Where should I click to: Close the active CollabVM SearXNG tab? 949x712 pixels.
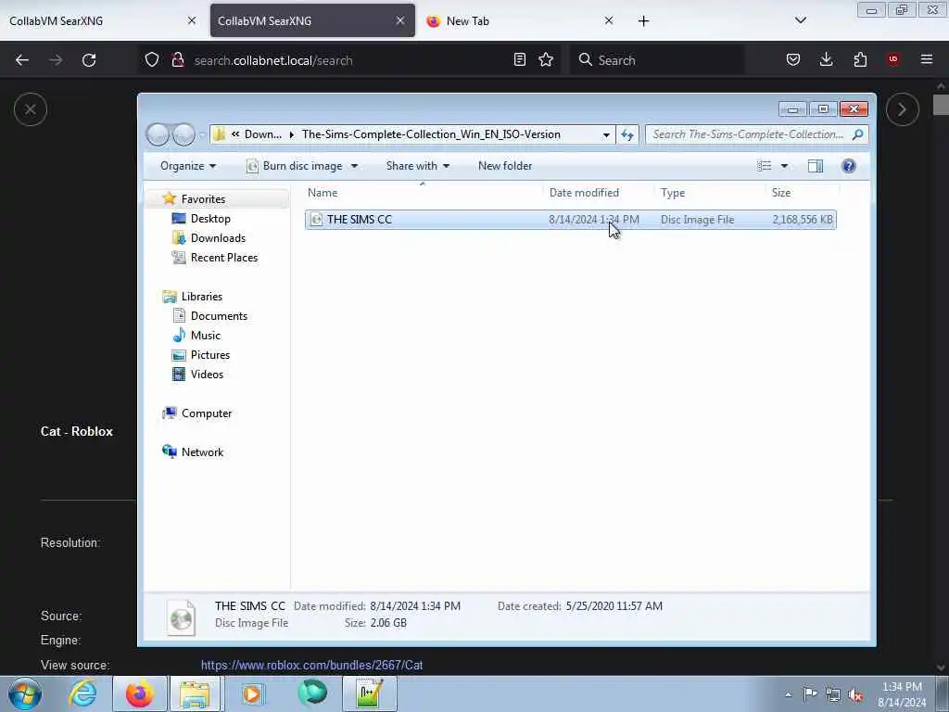pyautogui.click(x=400, y=20)
